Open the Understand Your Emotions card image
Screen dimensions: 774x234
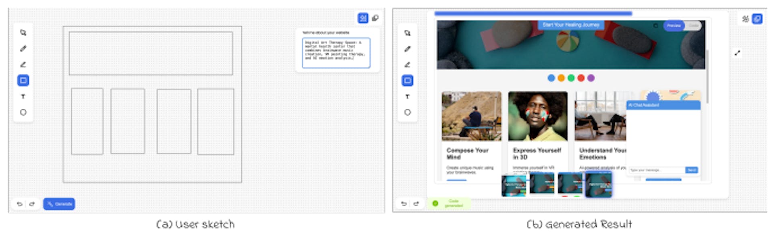click(x=600, y=116)
